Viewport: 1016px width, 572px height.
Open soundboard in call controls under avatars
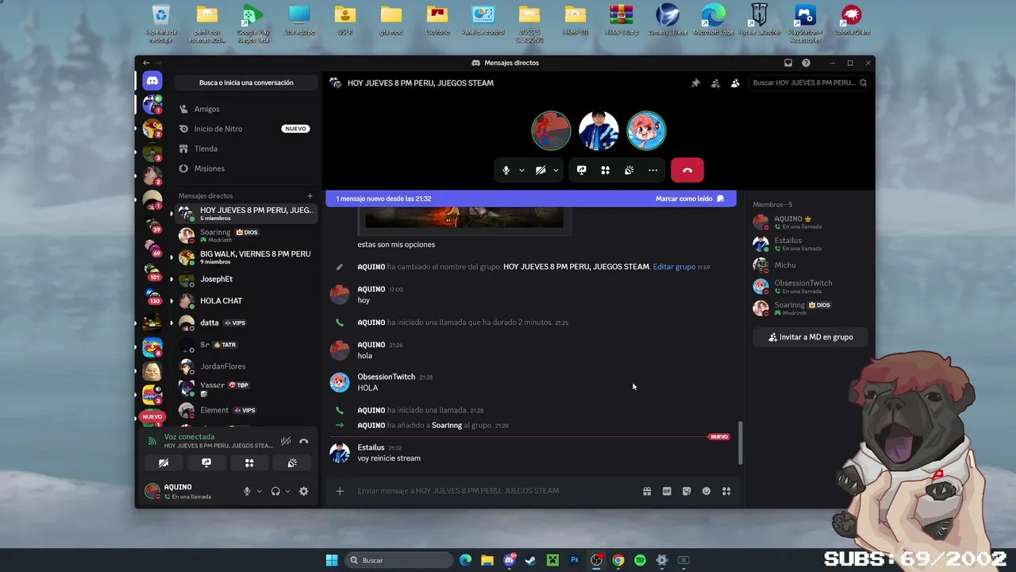click(629, 170)
